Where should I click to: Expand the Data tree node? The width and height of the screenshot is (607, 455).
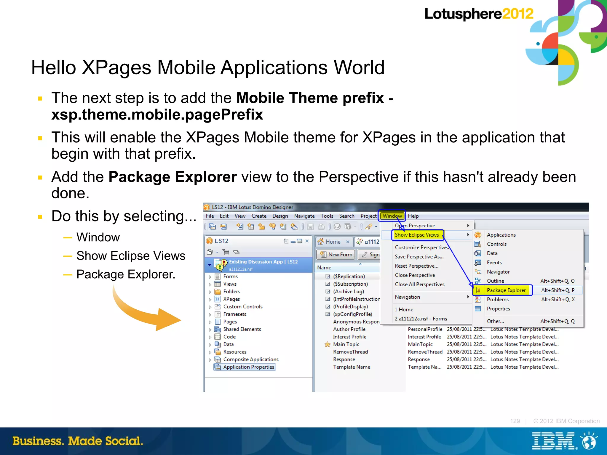click(x=210, y=345)
